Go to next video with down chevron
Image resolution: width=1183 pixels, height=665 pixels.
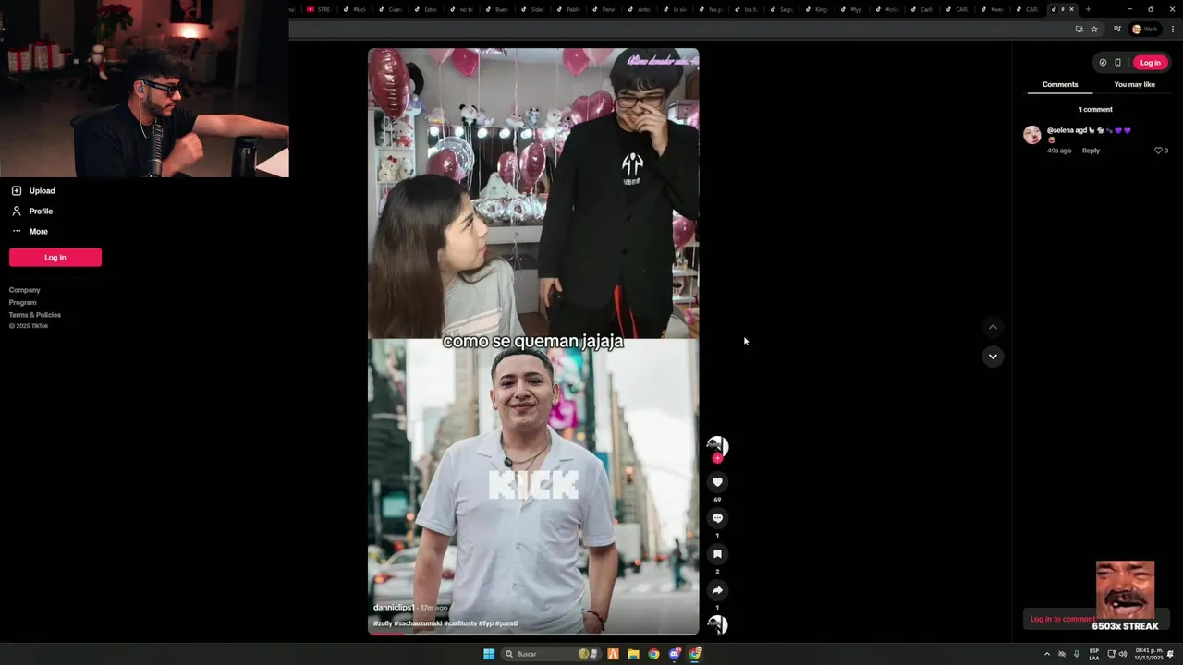pos(993,357)
